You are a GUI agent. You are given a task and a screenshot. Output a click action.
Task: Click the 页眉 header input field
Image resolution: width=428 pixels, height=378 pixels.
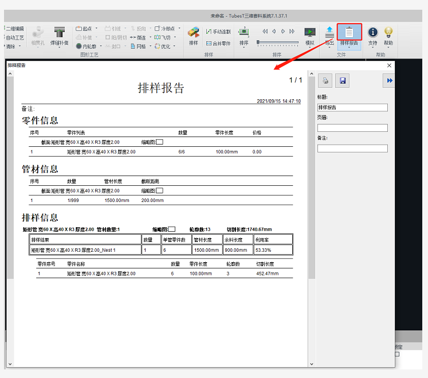352,128
